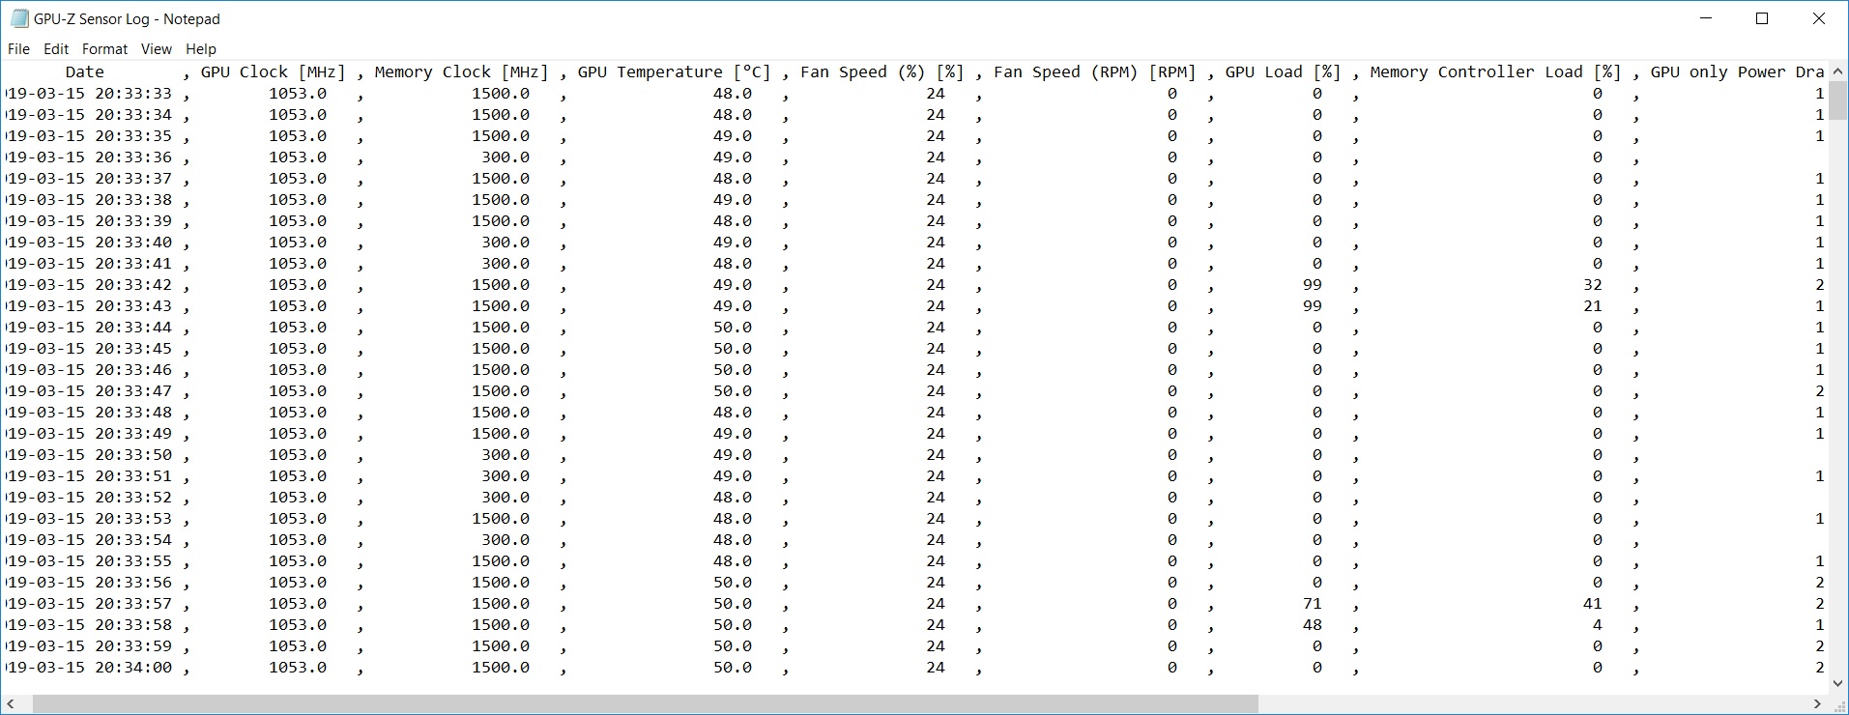Image resolution: width=1849 pixels, height=715 pixels.
Task: Click the timestamp 20:33:50
Action: coord(133,455)
